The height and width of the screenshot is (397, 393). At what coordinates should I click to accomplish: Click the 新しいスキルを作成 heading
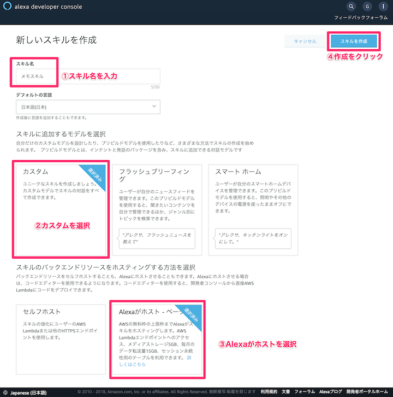(56, 40)
